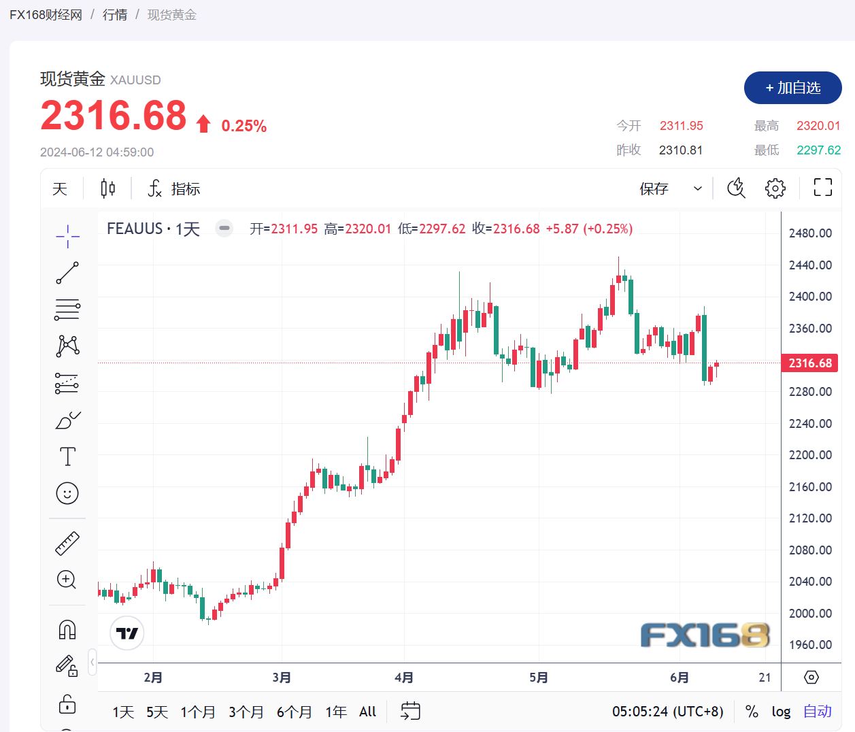
Task: Open chart settings gear
Action: click(x=775, y=188)
